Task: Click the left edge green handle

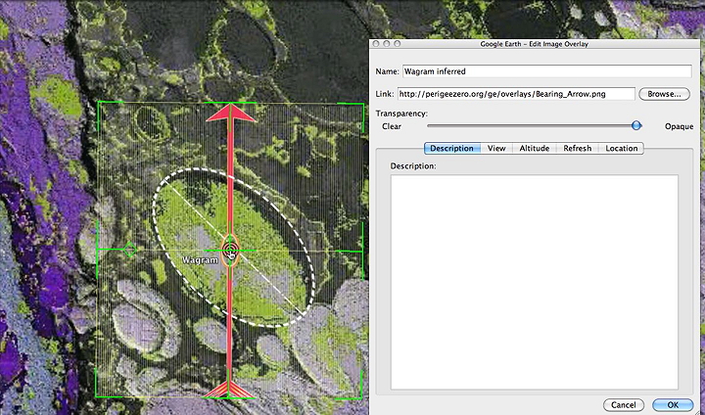Action: (x=99, y=251)
